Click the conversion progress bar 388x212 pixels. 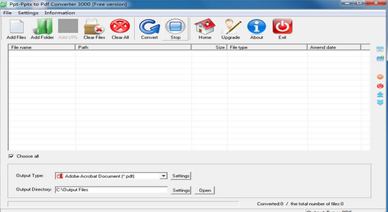coord(123,204)
